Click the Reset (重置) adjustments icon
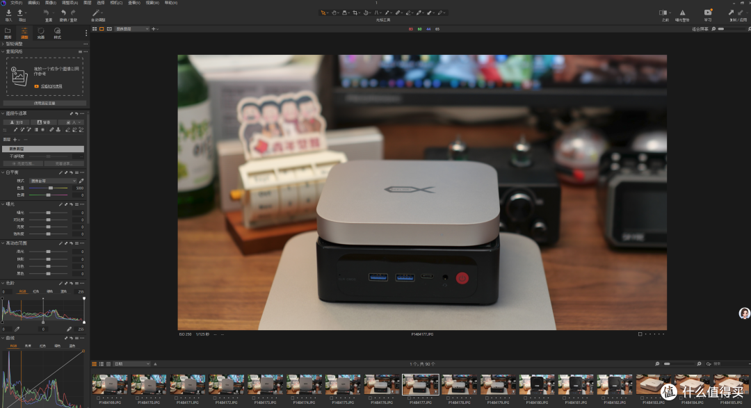The height and width of the screenshot is (408, 751). pyautogui.click(x=47, y=13)
